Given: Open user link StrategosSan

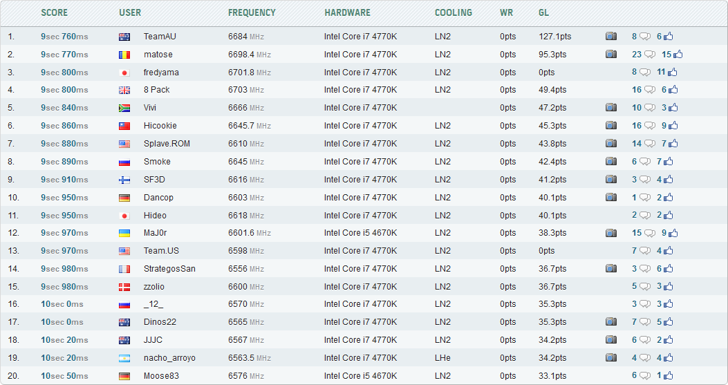Looking at the screenshot, I should [x=169, y=268].
